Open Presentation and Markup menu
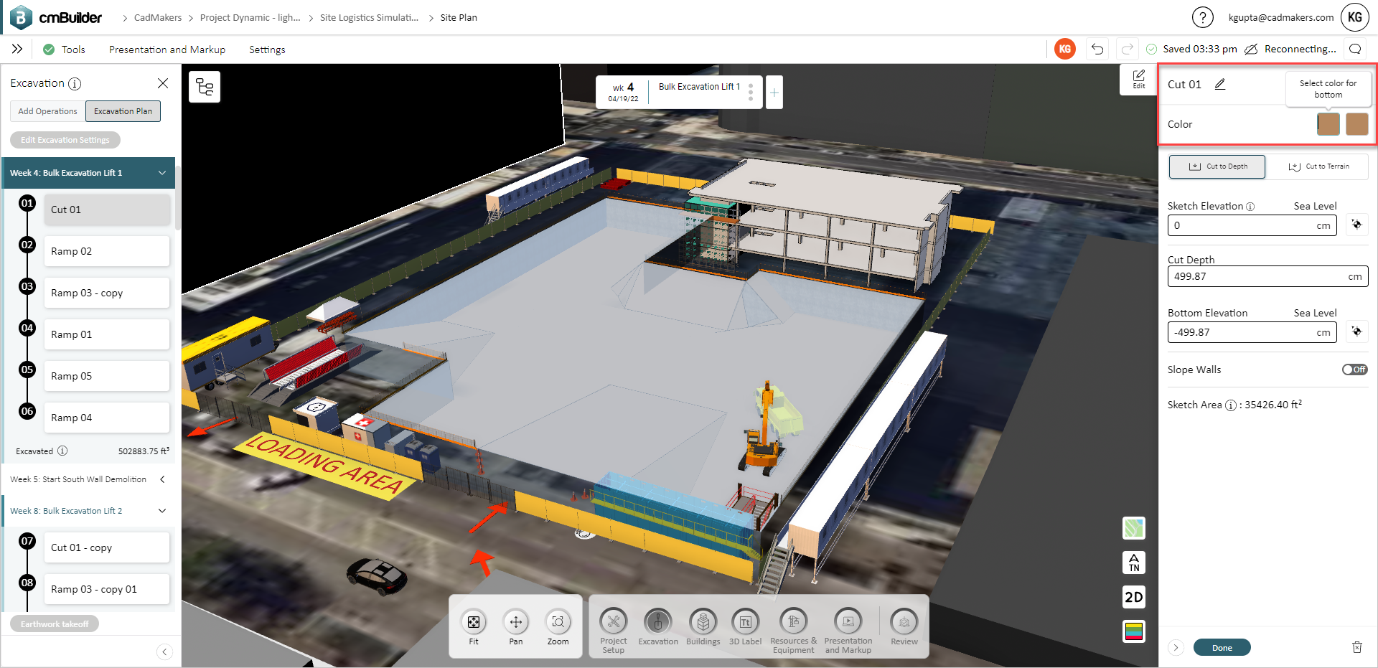Image resolution: width=1378 pixels, height=668 pixels. pos(167,49)
